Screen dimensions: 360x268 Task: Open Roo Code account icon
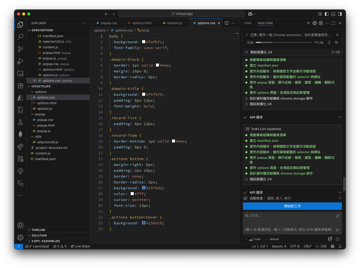(321, 23)
